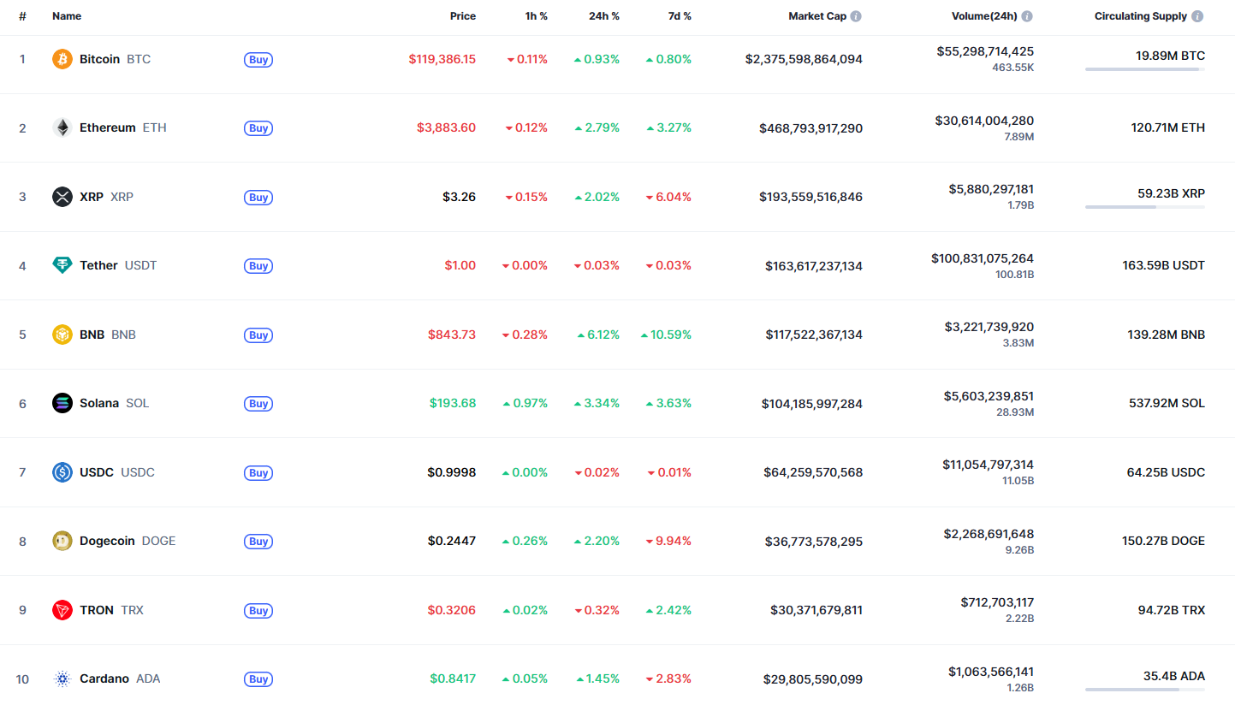Click the Buy button for Ethereum
The image size is (1235, 711).
(258, 128)
